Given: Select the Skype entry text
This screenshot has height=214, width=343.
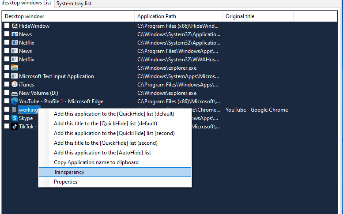Looking at the screenshot, I should 26,118.
